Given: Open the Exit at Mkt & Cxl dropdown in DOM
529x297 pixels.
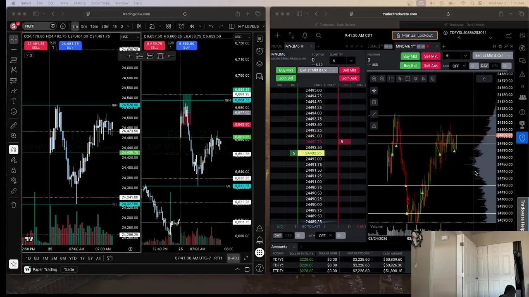Looking at the screenshot, I should (x=334, y=70).
